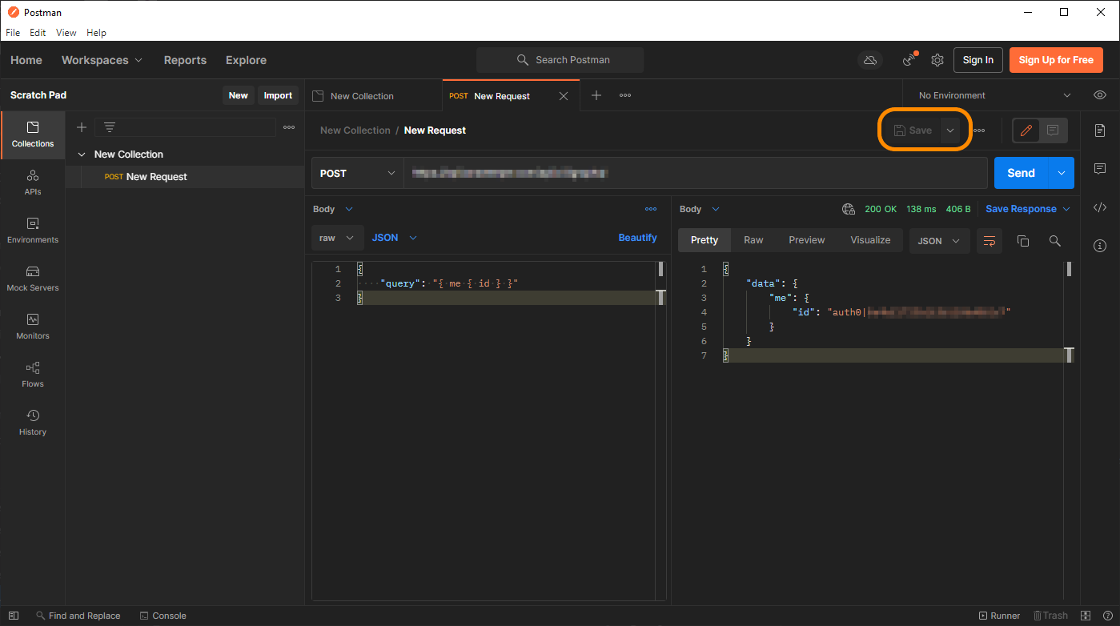This screenshot has width=1120, height=626.
Task: Click the plus icon to create new collection
Action: (81, 127)
